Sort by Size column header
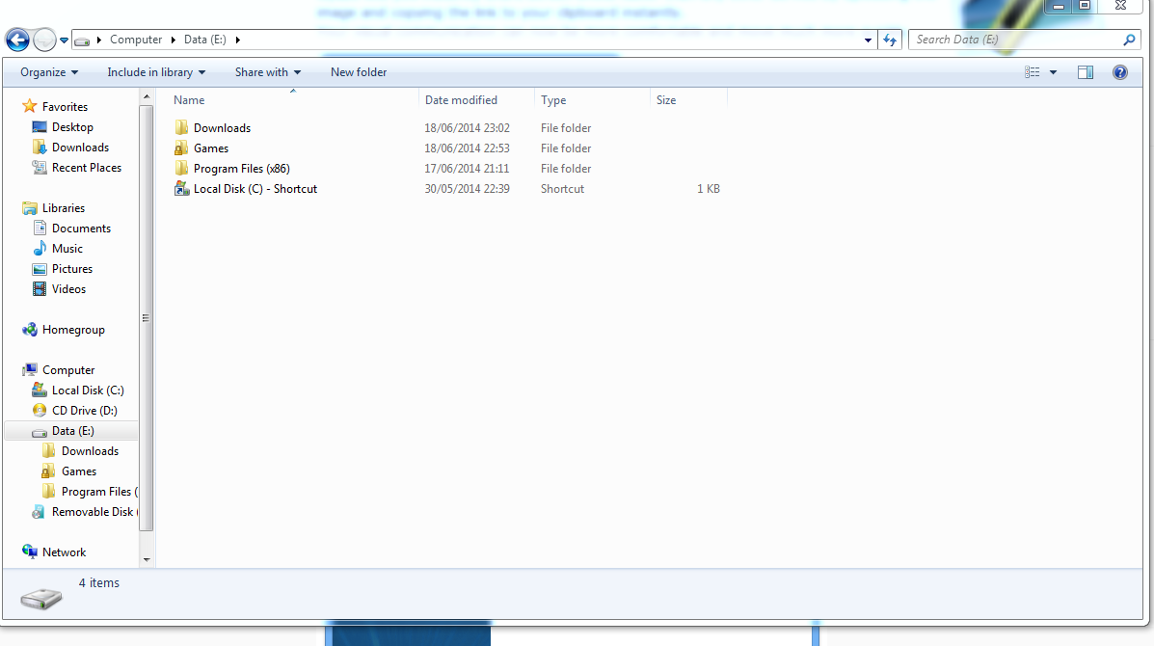Viewport: 1154px width, 646px height. [x=666, y=100]
